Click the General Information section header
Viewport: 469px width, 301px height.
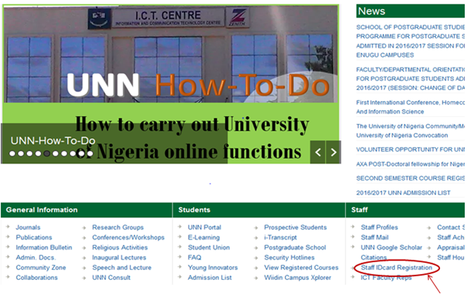87,210
